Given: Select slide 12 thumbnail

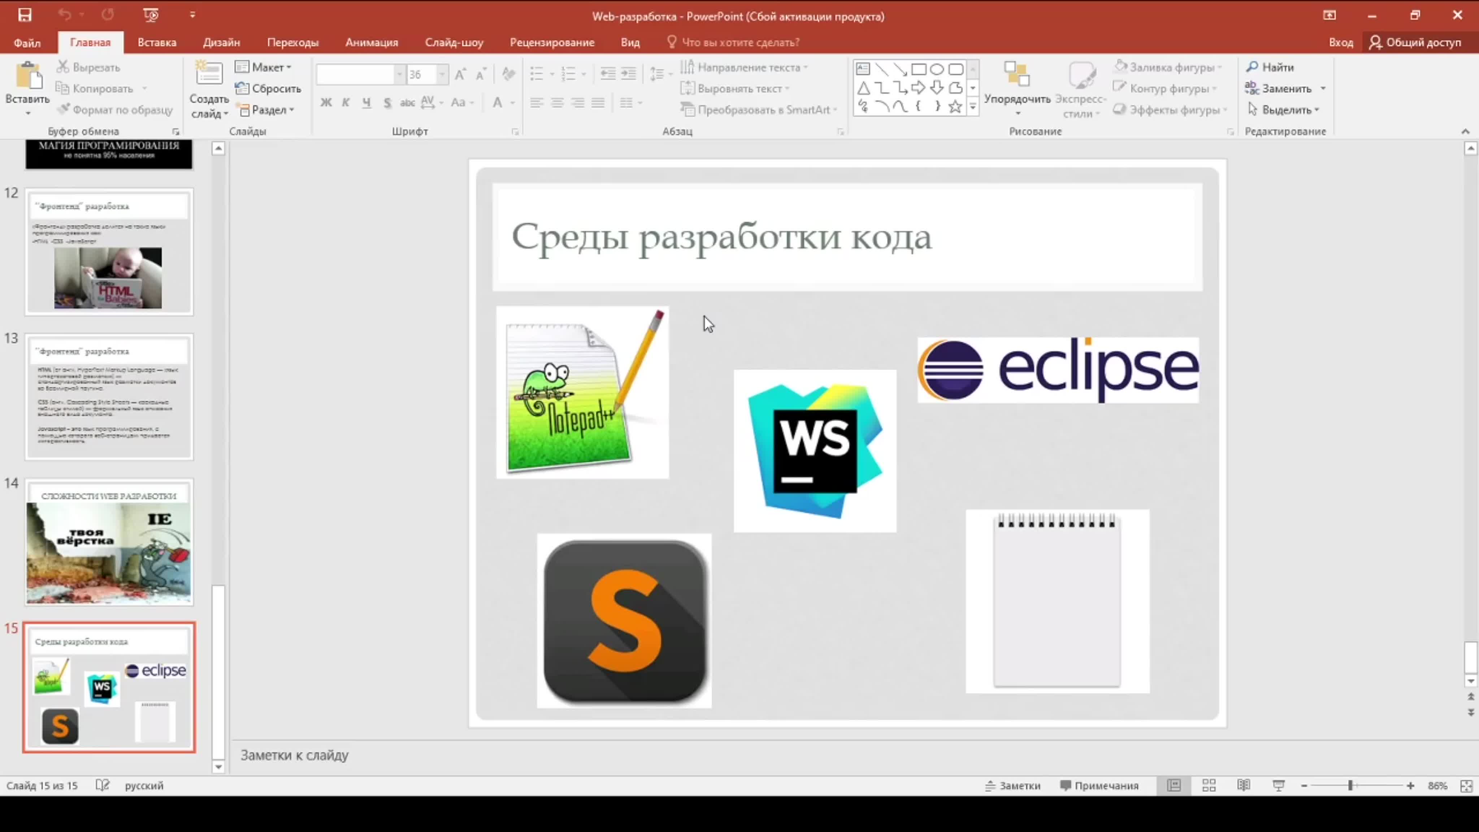Looking at the screenshot, I should [x=109, y=252].
